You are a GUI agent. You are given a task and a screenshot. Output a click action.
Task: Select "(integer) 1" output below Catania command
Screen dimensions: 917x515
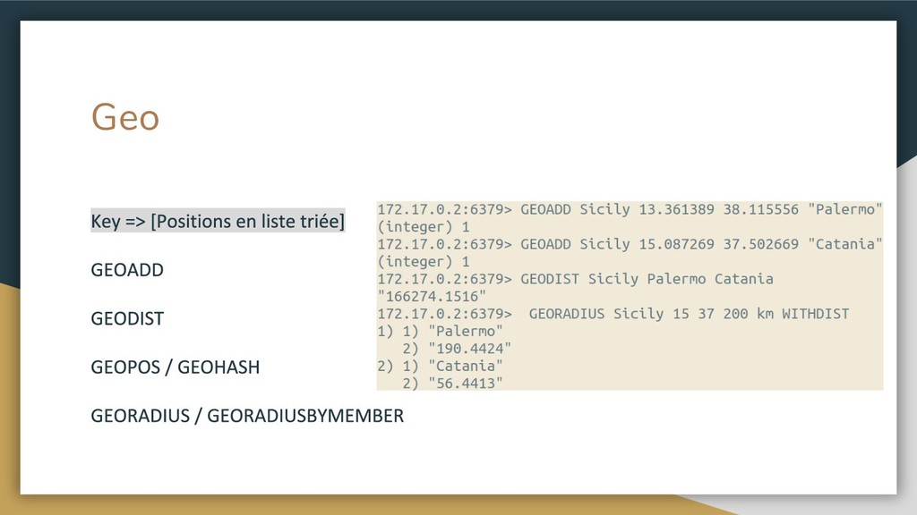(x=423, y=262)
